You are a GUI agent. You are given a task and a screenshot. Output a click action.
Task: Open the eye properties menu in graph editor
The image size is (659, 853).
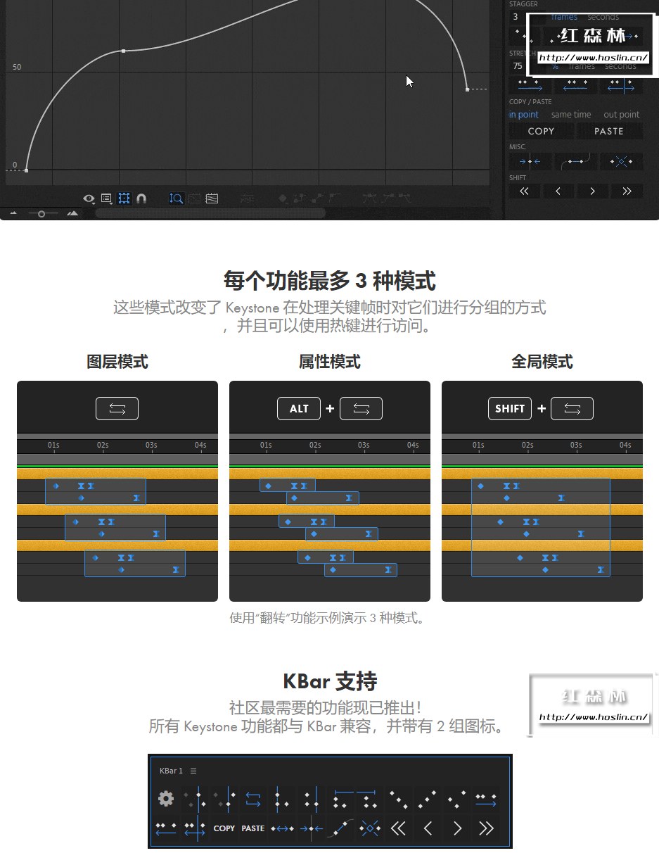89,198
